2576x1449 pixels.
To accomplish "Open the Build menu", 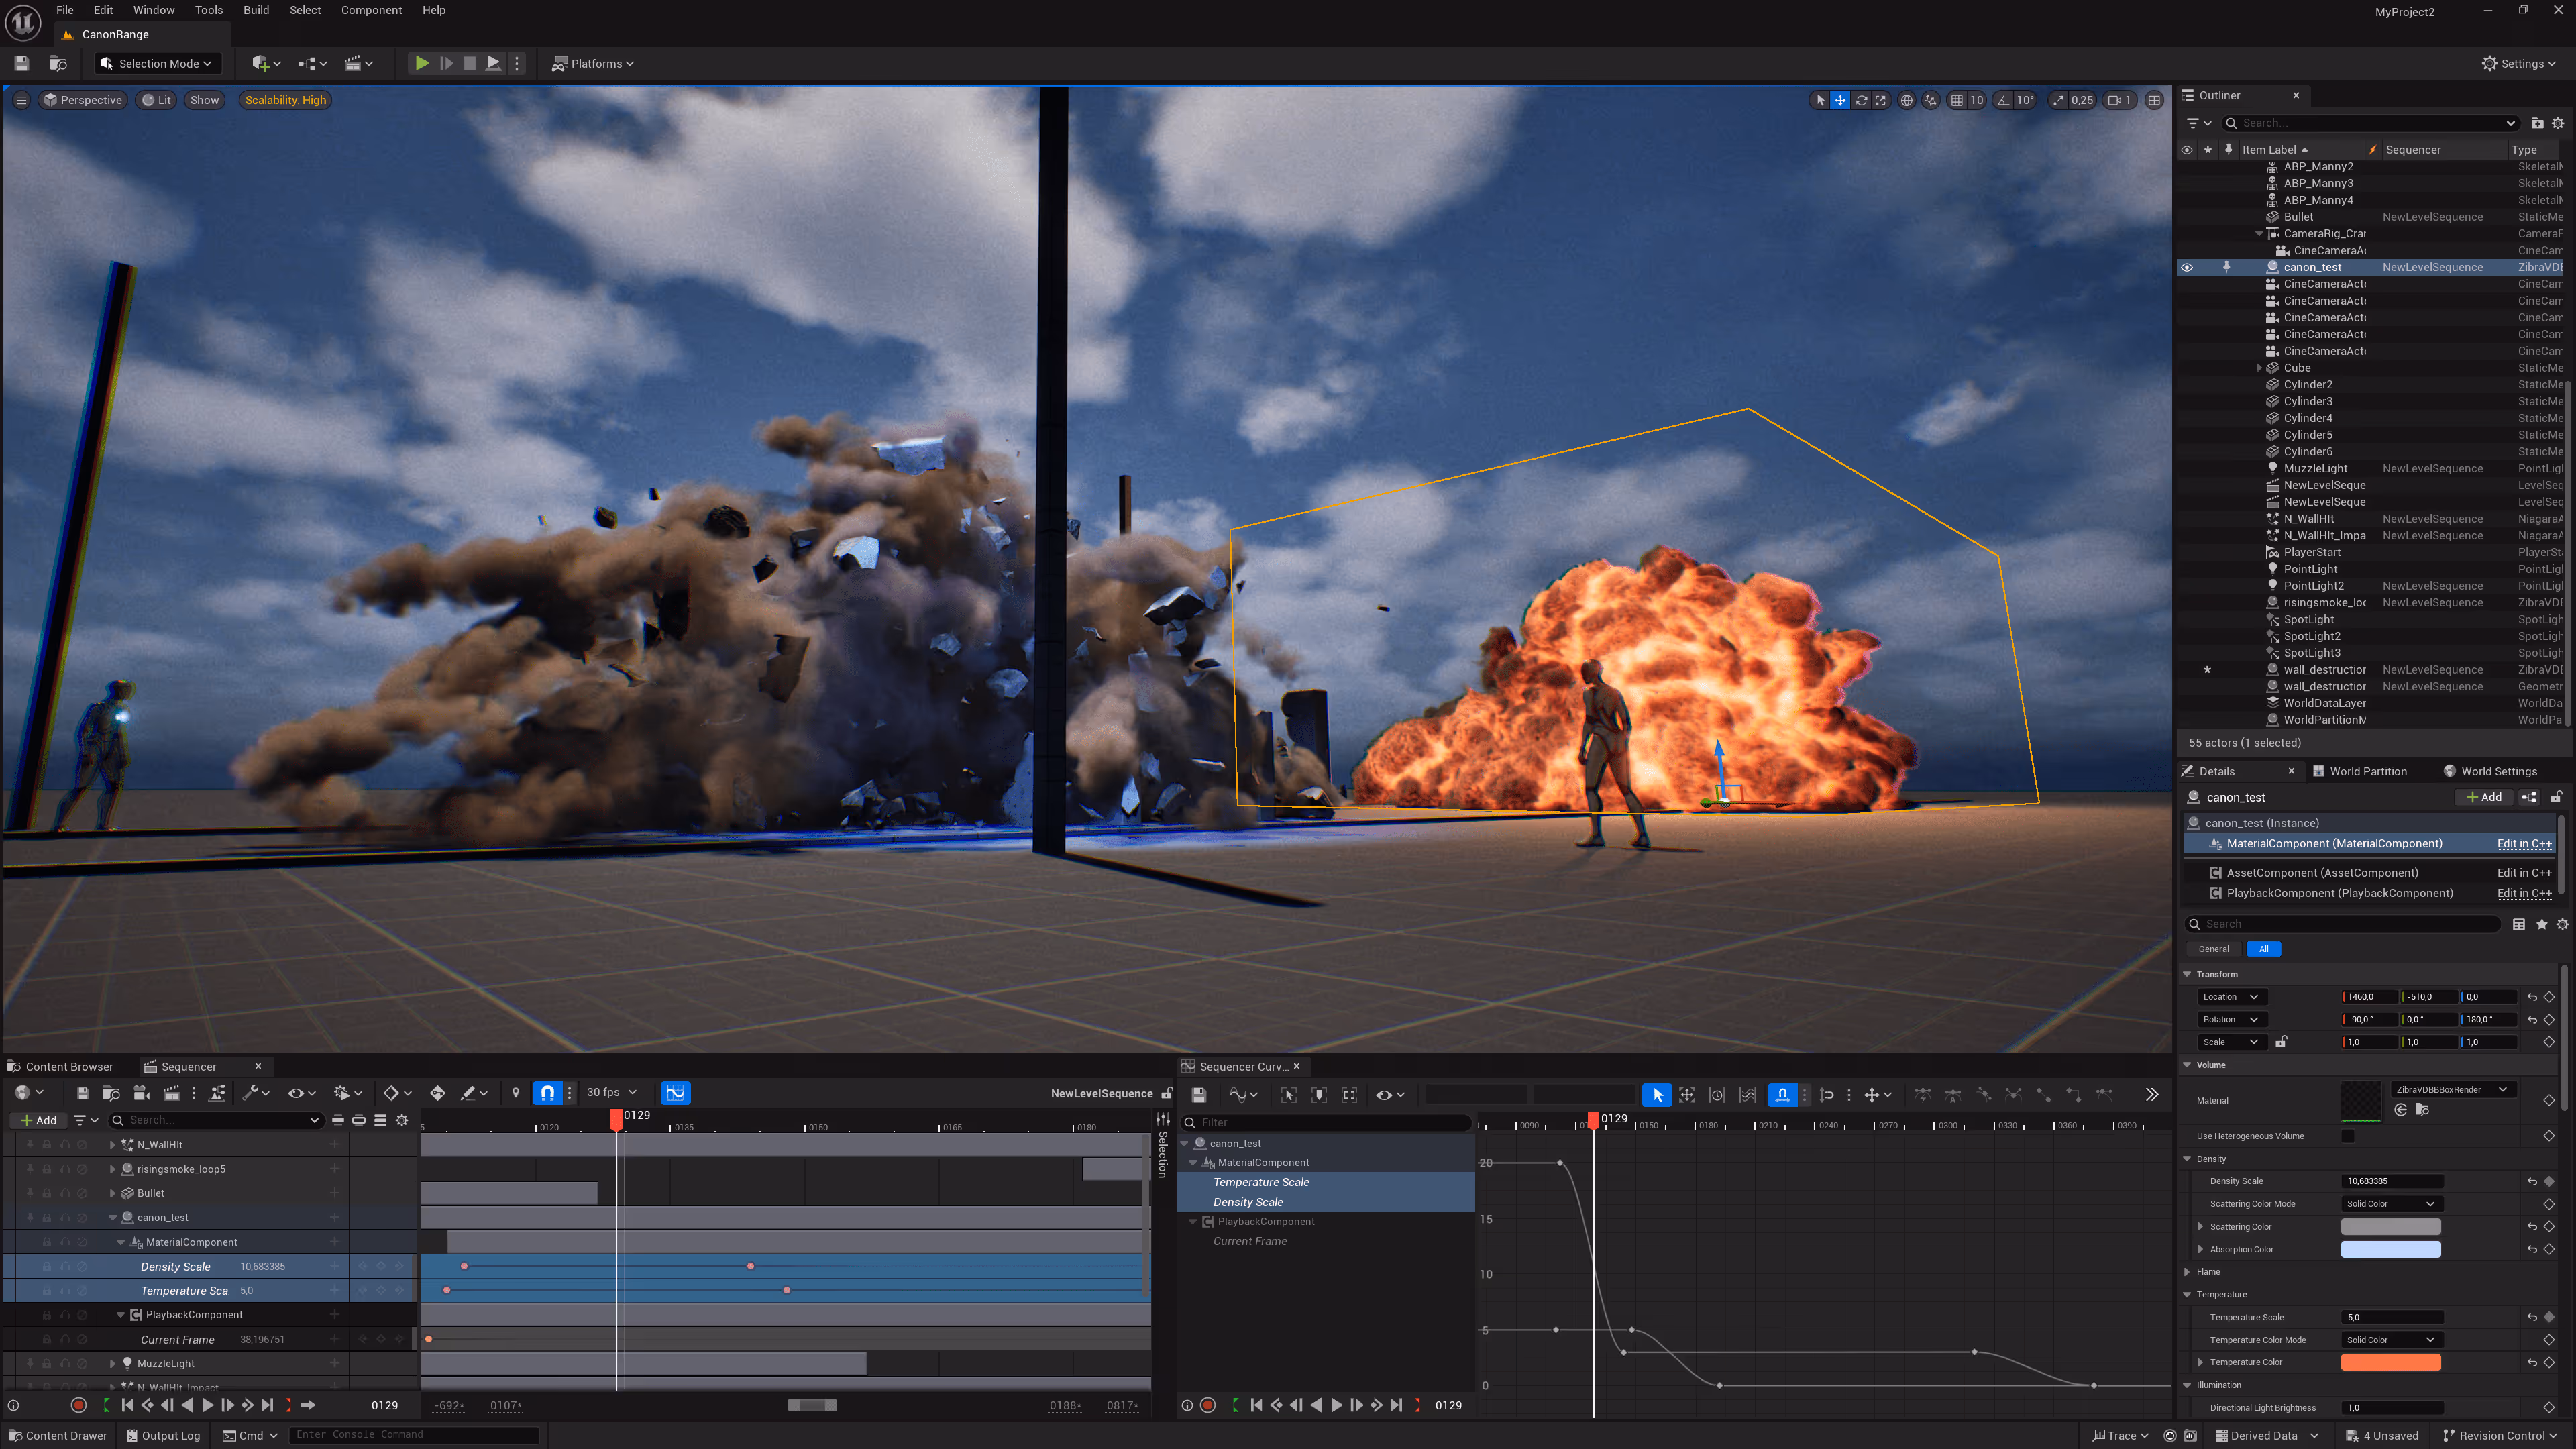I will (x=256, y=10).
